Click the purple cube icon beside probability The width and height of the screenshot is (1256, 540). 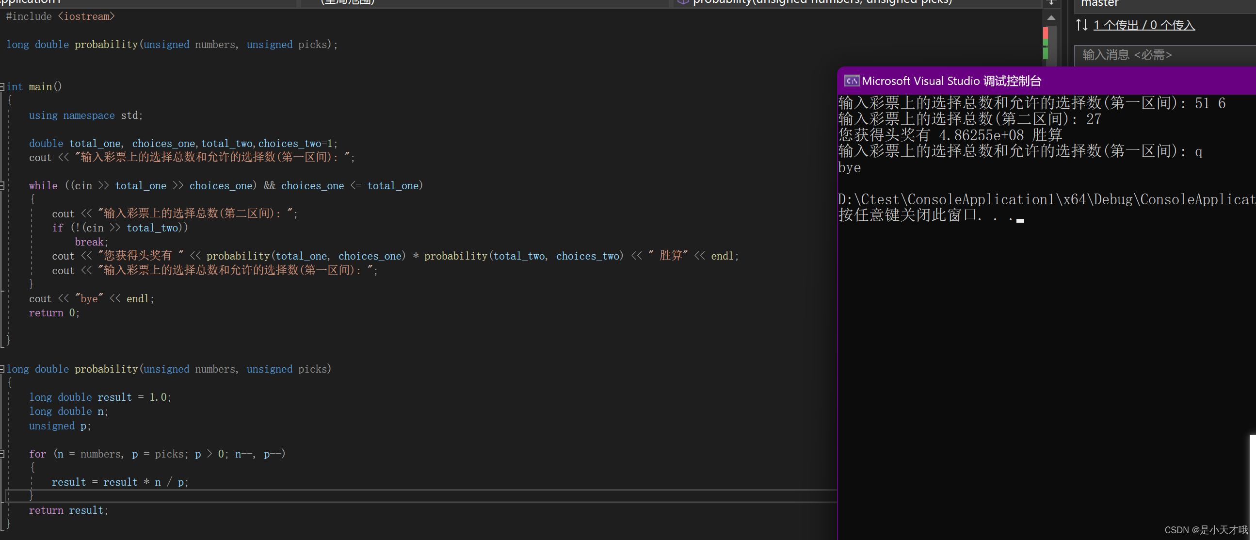[683, 2]
